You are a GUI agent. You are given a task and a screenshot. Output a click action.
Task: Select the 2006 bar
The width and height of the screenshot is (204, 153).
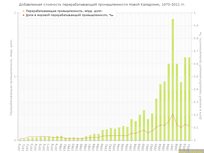tap(169, 102)
